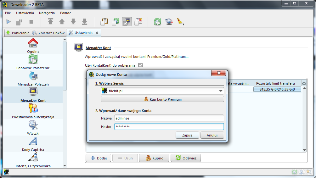The width and height of the screenshot is (316, 178).
Task: Click sidebar scrollbar up arrow
Action: pos(65,39)
